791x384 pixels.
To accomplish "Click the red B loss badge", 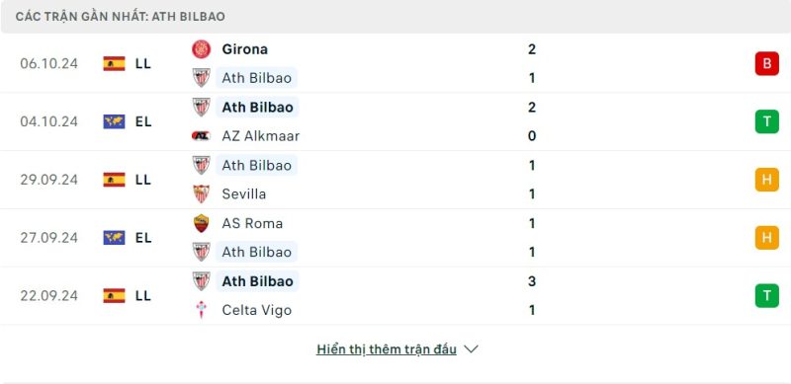I will click(x=767, y=63).
